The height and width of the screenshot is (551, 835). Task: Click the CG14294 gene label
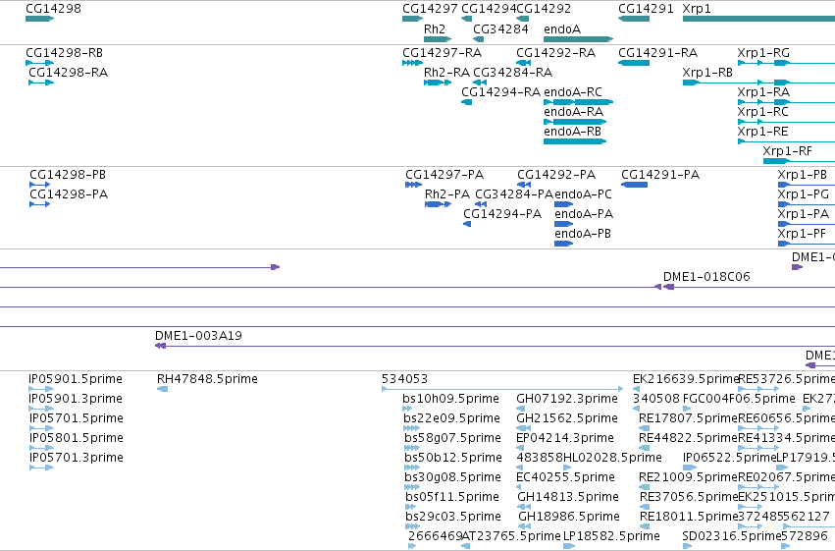coord(489,9)
